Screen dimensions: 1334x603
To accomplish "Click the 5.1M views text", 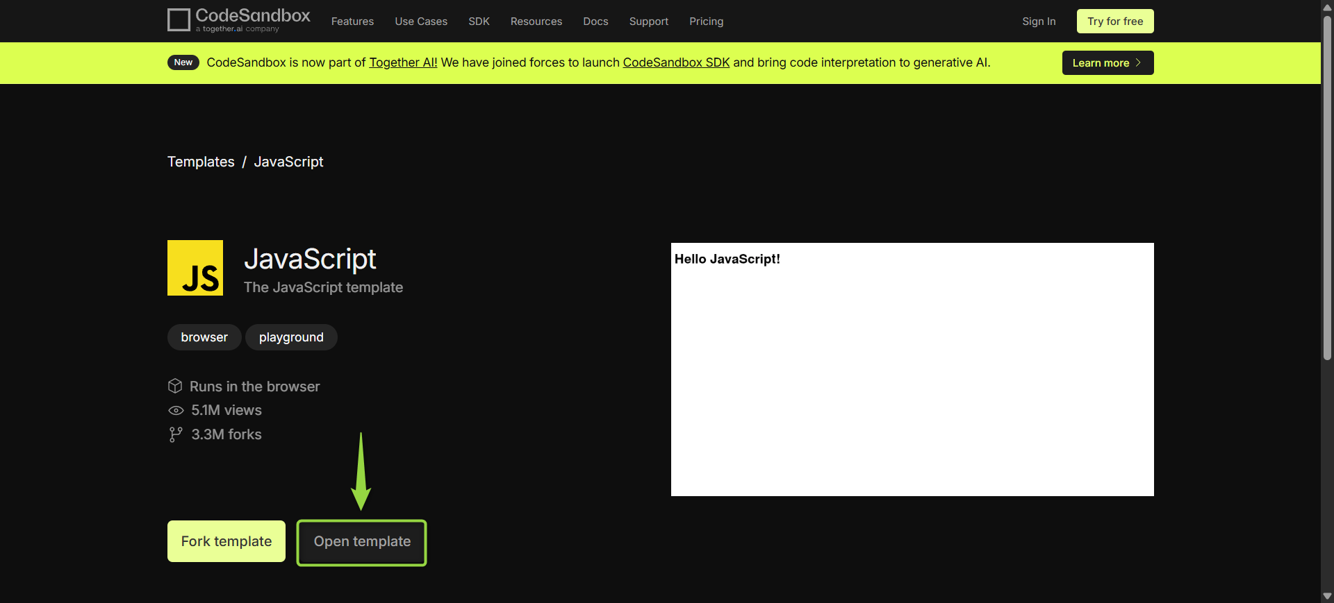I will coord(227,410).
